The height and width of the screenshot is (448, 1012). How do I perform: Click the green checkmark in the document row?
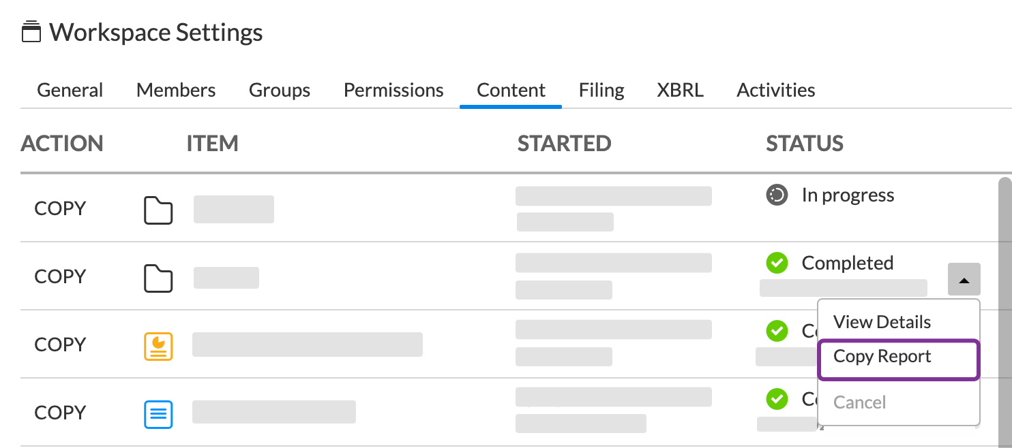pos(777,399)
